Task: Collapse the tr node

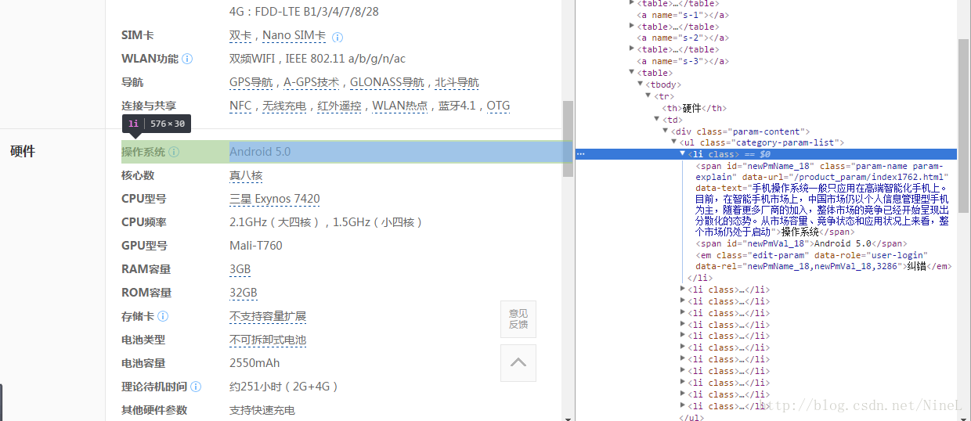Action: 648,96
